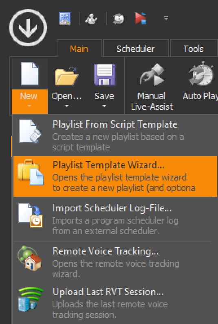
Task: Select Playlist Template Wizard menu entry
Action: (x=115, y=176)
